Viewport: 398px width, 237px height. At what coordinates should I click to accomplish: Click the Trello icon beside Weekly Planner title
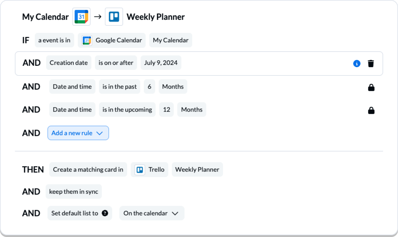tap(114, 17)
